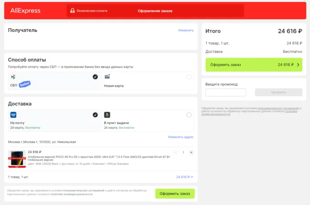This screenshot has height=205, width=310.
Task: Click the СБП payment system icon
Action: click(13, 77)
